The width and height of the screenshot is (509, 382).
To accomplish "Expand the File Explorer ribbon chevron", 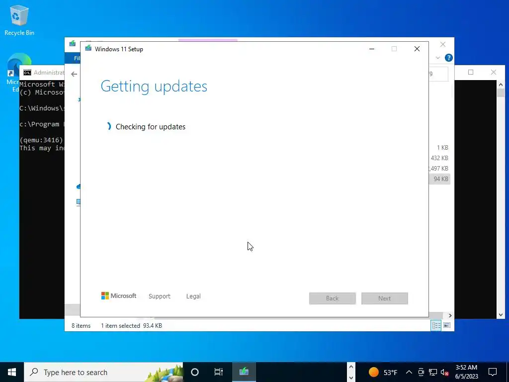I will (x=438, y=58).
